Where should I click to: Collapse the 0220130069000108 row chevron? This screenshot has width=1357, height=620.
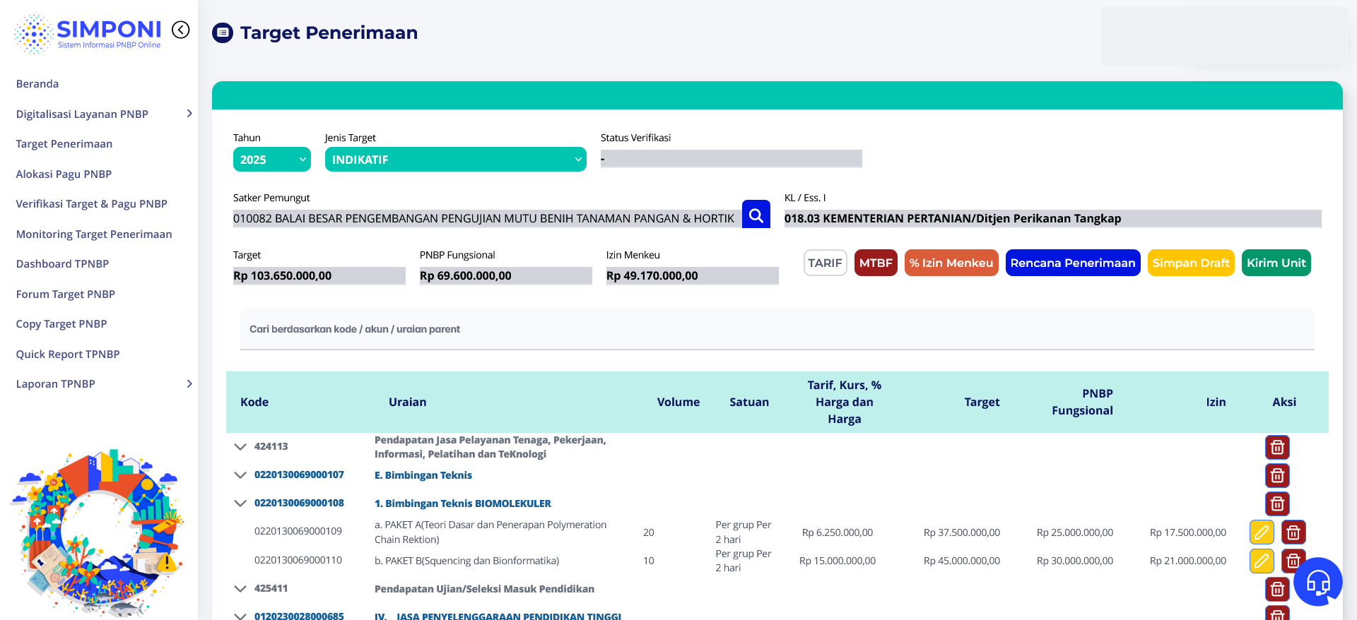tap(240, 503)
